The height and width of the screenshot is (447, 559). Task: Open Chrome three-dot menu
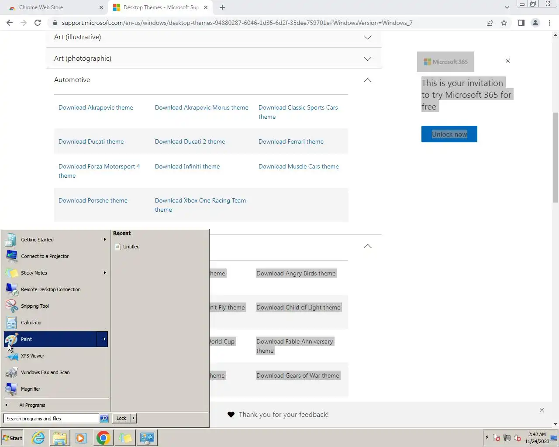click(549, 23)
